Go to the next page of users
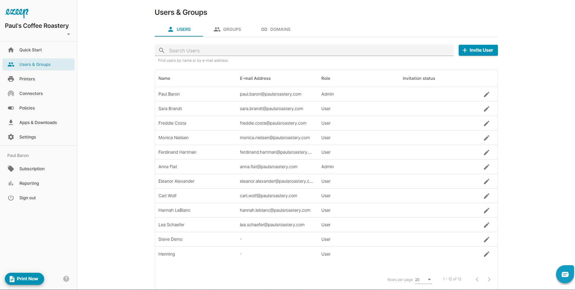The width and height of the screenshot is (575, 290). tap(489, 279)
